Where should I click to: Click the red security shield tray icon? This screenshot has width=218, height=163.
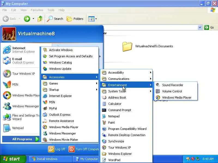[193, 159]
